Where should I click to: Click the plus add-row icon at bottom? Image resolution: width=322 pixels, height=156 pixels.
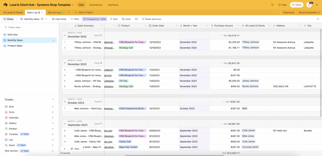point(65,149)
